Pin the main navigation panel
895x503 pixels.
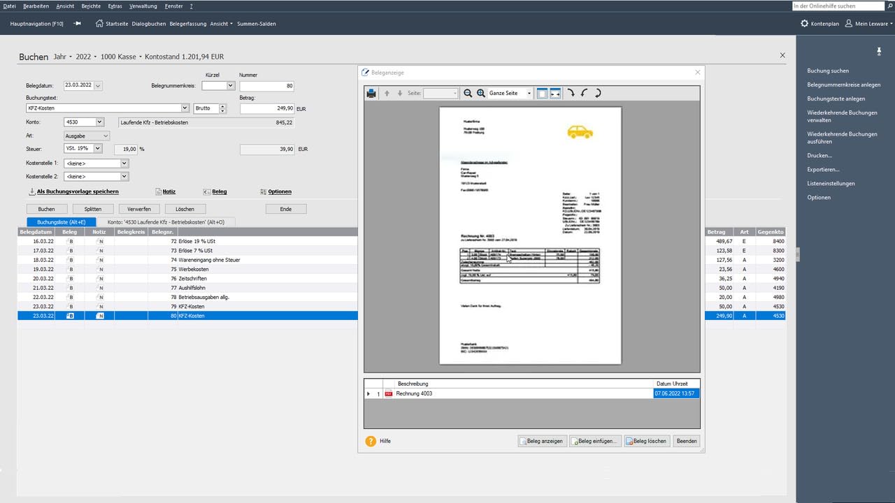77,23
